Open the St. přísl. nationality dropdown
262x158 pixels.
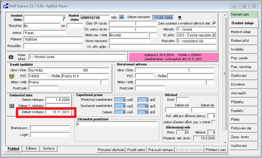point(214,35)
